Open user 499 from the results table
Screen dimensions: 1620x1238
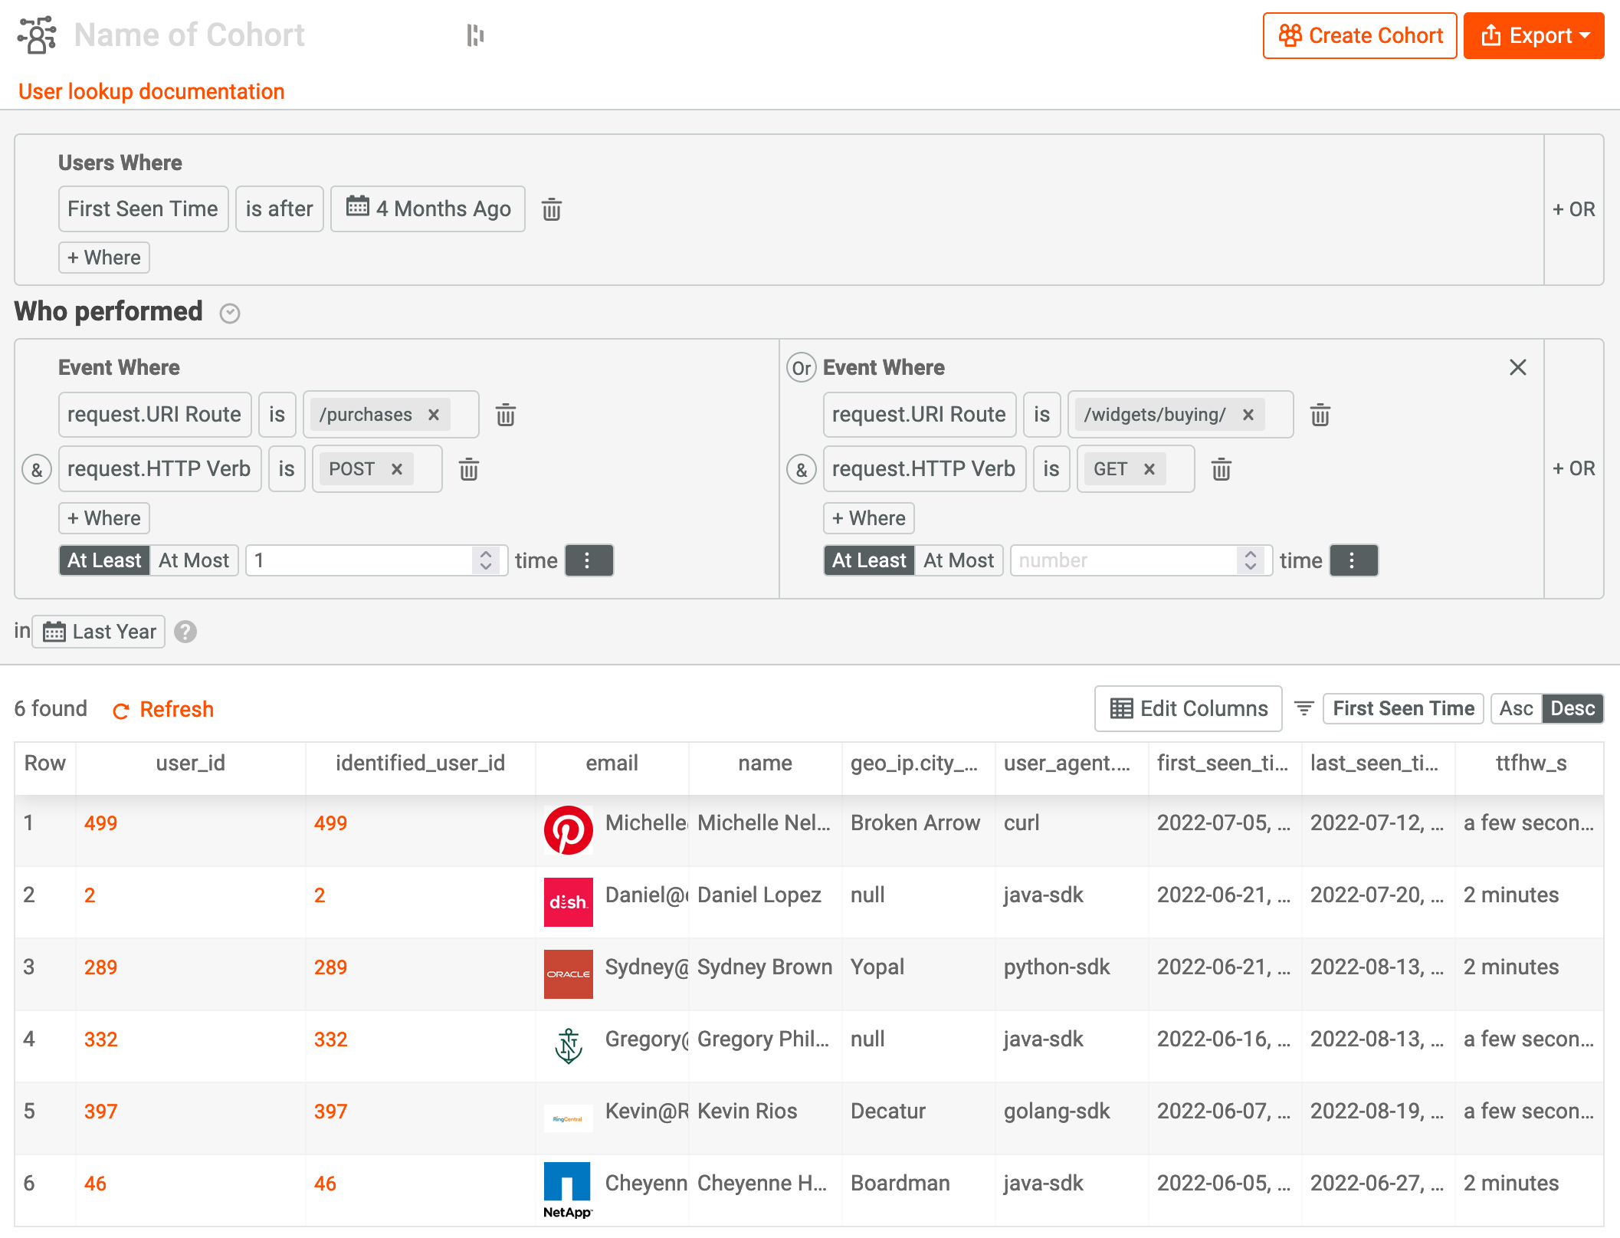(x=100, y=823)
